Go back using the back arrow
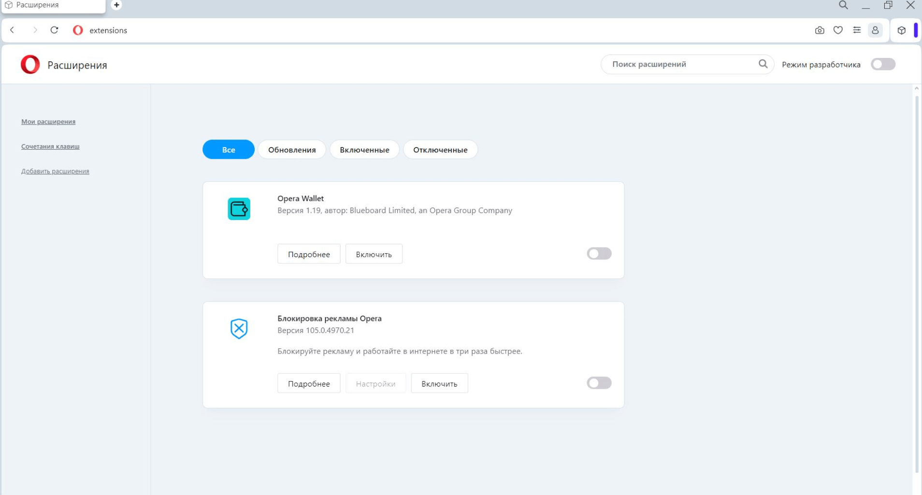The width and height of the screenshot is (922, 495). tap(13, 30)
